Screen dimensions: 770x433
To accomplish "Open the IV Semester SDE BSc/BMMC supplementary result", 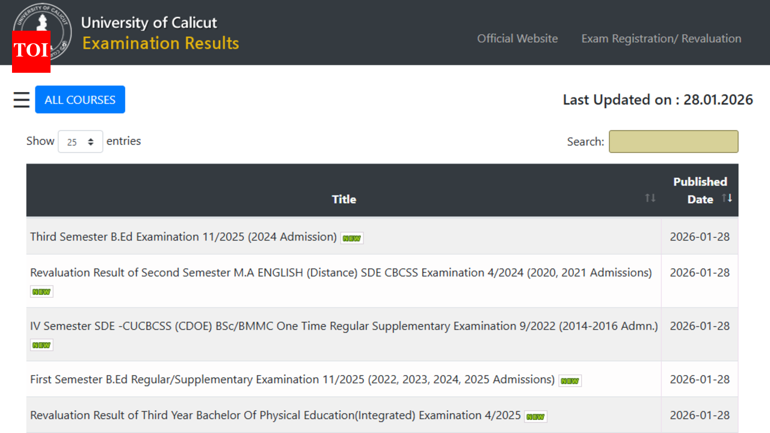I will [343, 326].
